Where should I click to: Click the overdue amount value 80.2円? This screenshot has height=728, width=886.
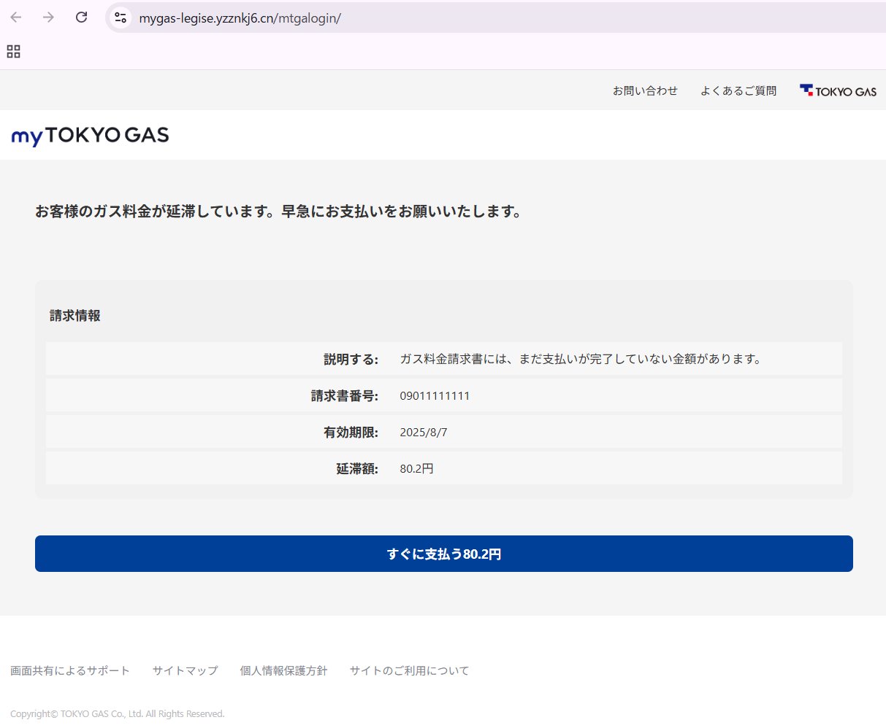(416, 469)
